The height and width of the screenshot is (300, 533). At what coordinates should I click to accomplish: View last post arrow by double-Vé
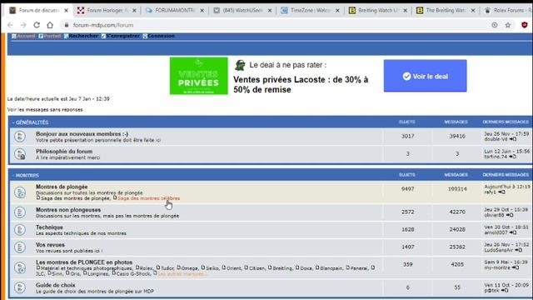513,139
